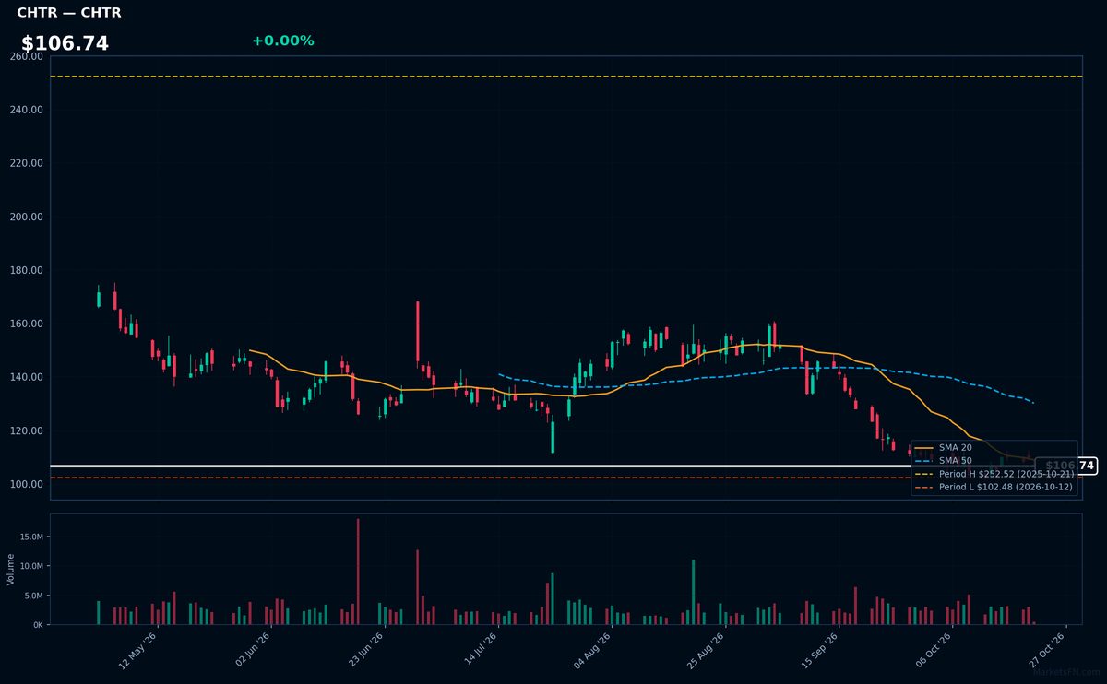This screenshot has height=684, width=1107.
Task: Click the 100.00 price axis label
Action: [x=27, y=484]
